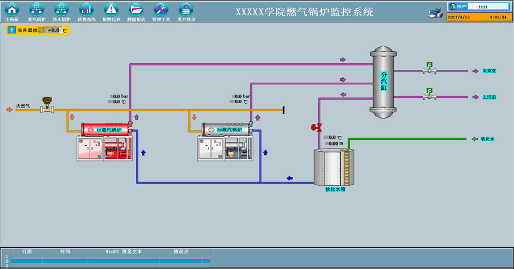Launch the 管理工具 management tools icon

coord(161,9)
